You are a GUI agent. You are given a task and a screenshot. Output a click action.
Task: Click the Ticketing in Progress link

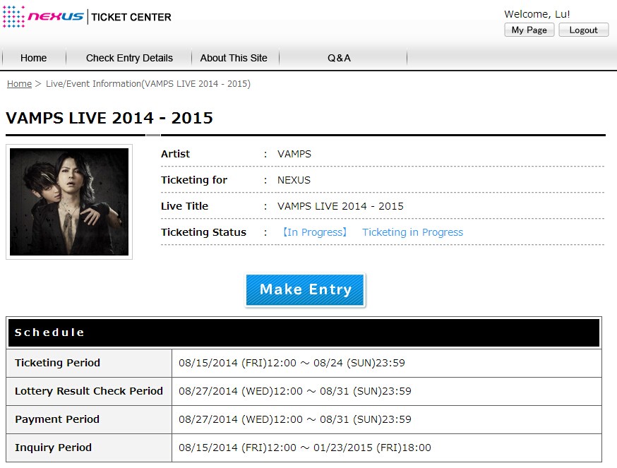(412, 232)
